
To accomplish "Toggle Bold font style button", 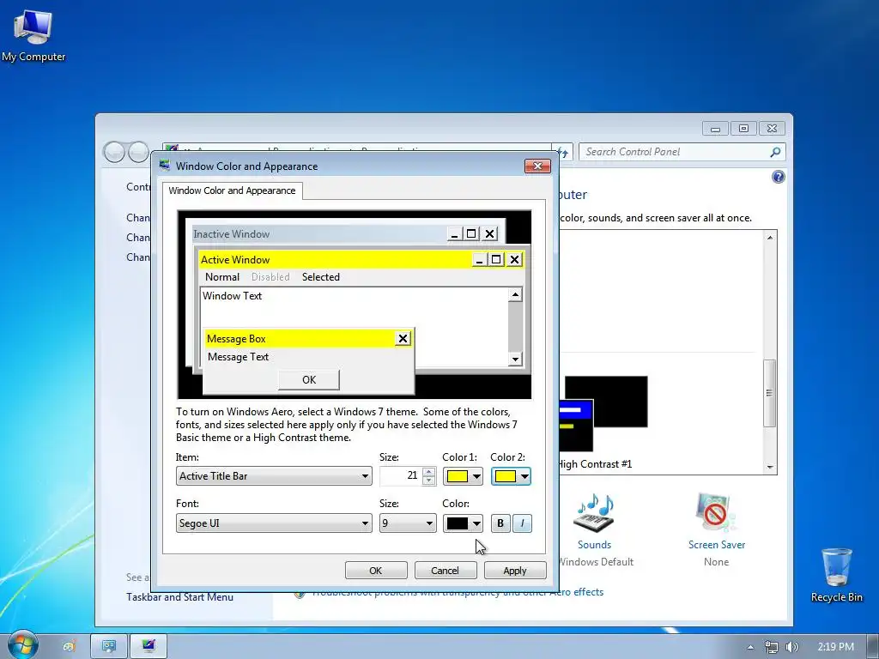I will [x=500, y=523].
